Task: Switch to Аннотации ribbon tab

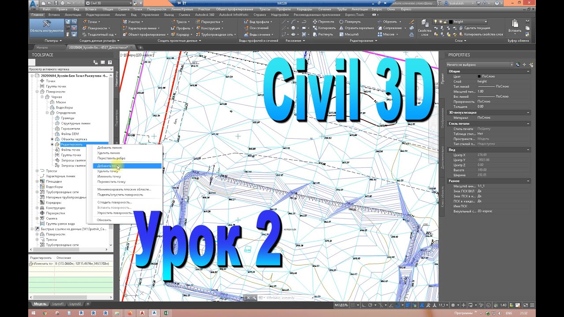Action: pos(73,15)
